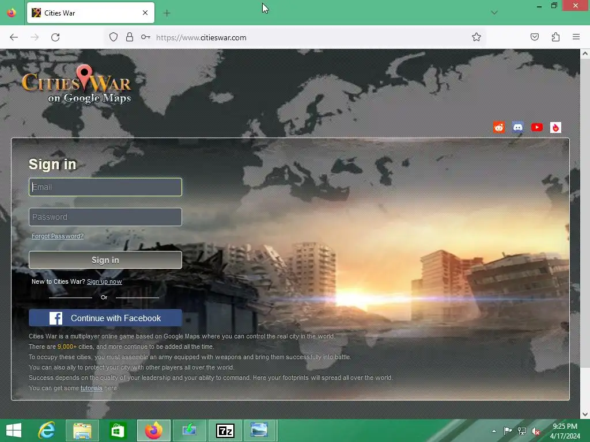The image size is (590, 442).
Task: Open a new browser tab
Action: [167, 13]
